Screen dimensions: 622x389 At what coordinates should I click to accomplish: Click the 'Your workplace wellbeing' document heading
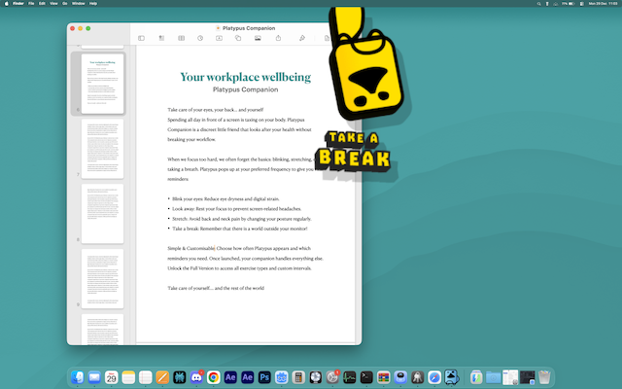[246, 76]
